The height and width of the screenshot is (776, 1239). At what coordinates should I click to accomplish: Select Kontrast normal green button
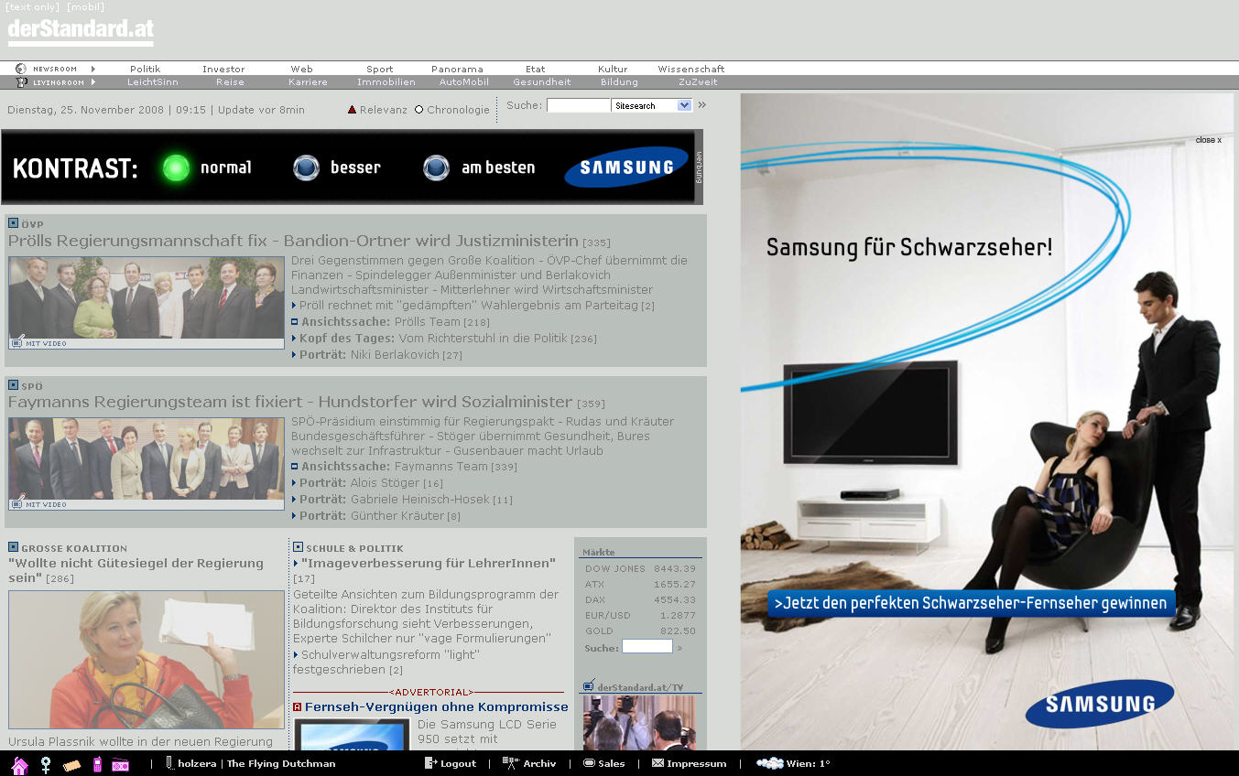coord(176,167)
